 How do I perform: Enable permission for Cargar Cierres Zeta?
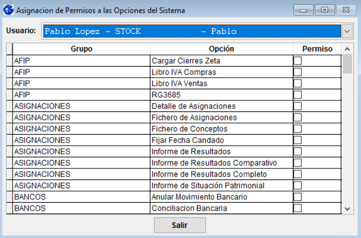click(298, 61)
